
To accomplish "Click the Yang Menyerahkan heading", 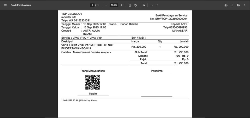I will pos(93,71).
